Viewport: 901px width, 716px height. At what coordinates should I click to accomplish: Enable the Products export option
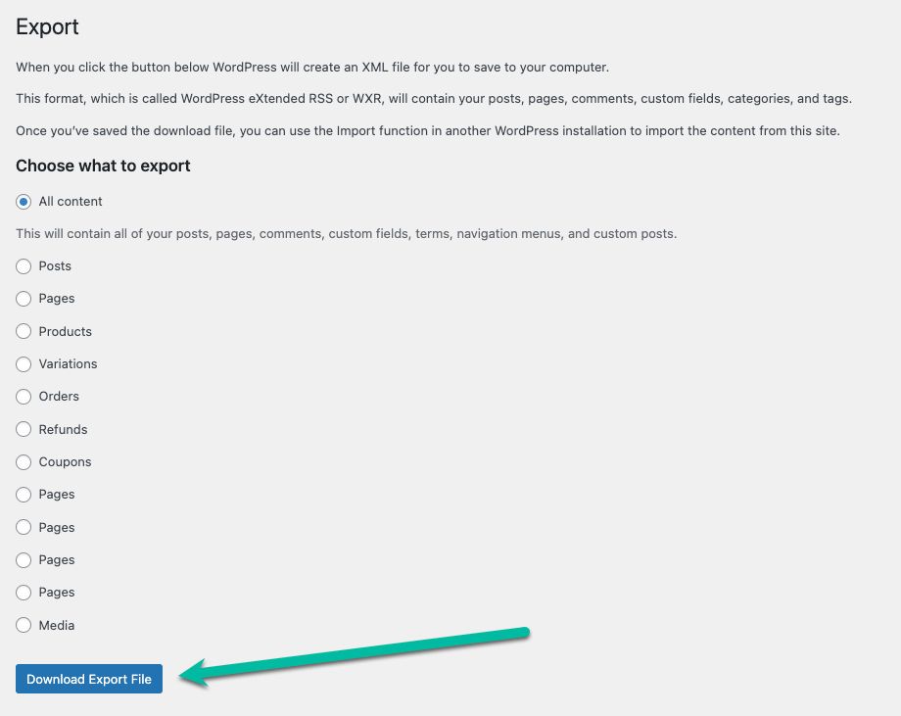pyautogui.click(x=23, y=331)
